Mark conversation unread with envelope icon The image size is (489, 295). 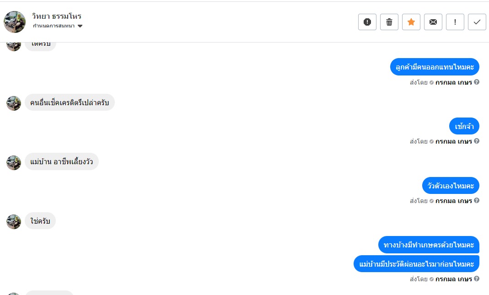[433, 22]
